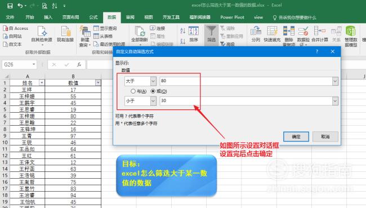The width and height of the screenshot is (366, 208).
Task: Click the Save icon in quick access toolbar
Action: point(10,6)
